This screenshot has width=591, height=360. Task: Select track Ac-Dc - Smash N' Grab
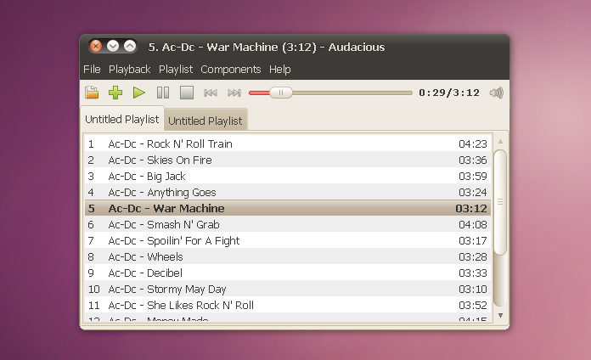pyautogui.click(x=288, y=224)
